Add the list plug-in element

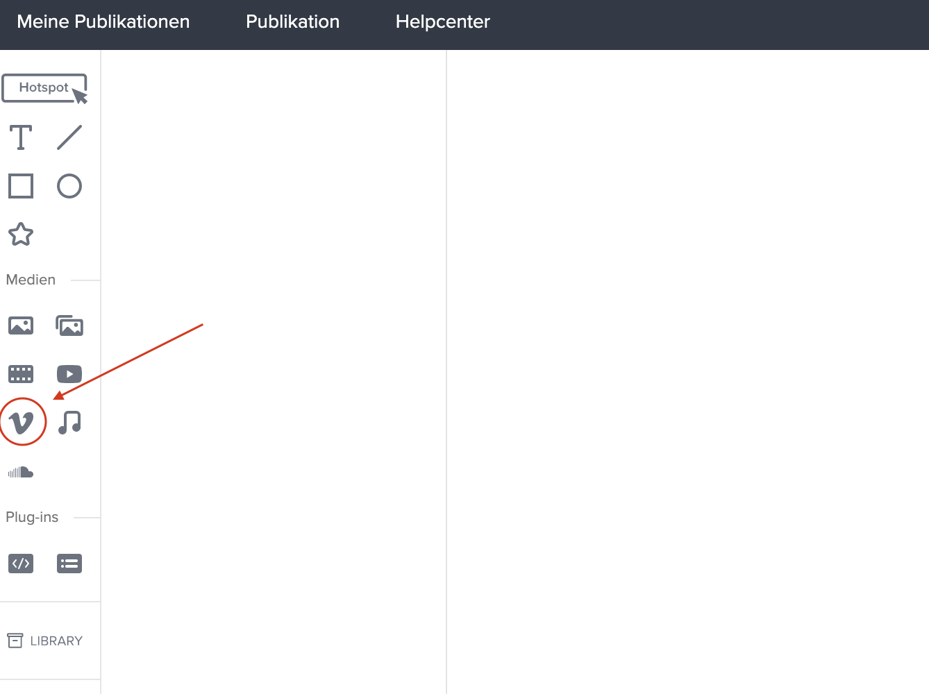pos(69,564)
